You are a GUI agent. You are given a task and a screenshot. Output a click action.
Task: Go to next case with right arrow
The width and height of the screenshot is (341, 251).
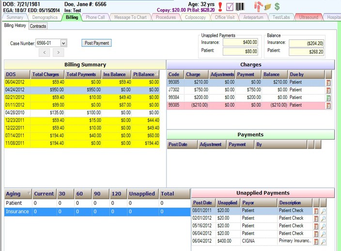58,53
